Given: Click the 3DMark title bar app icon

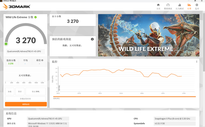Looking at the screenshot, I should coord(1,1).
